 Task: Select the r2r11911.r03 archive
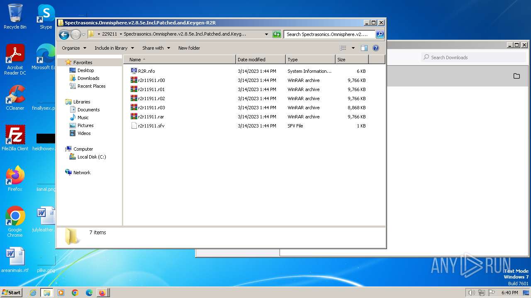151,108
